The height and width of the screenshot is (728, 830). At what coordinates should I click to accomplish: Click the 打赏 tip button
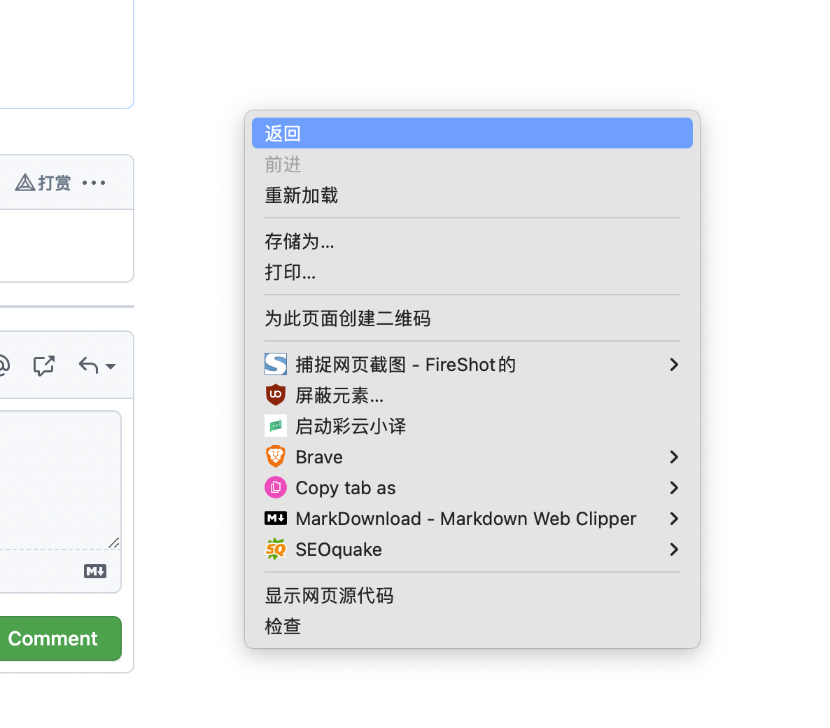(43, 183)
